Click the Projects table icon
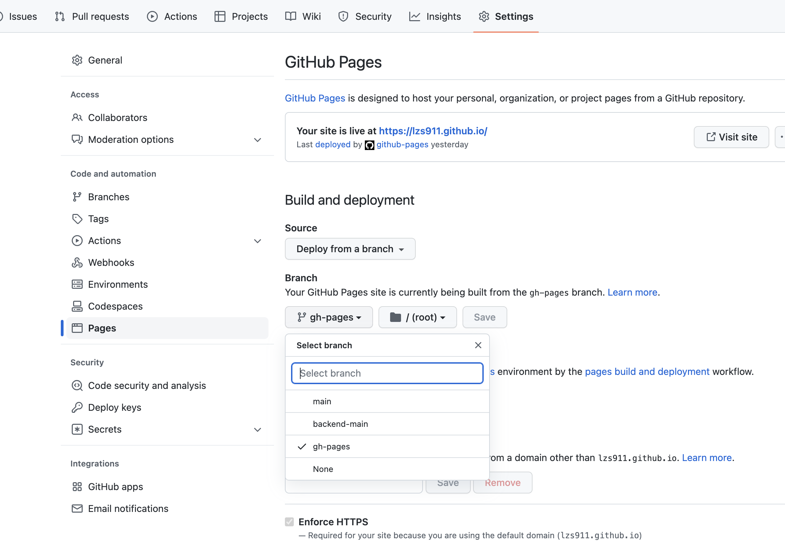The height and width of the screenshot is (555, 785). (x=220, y=16)
